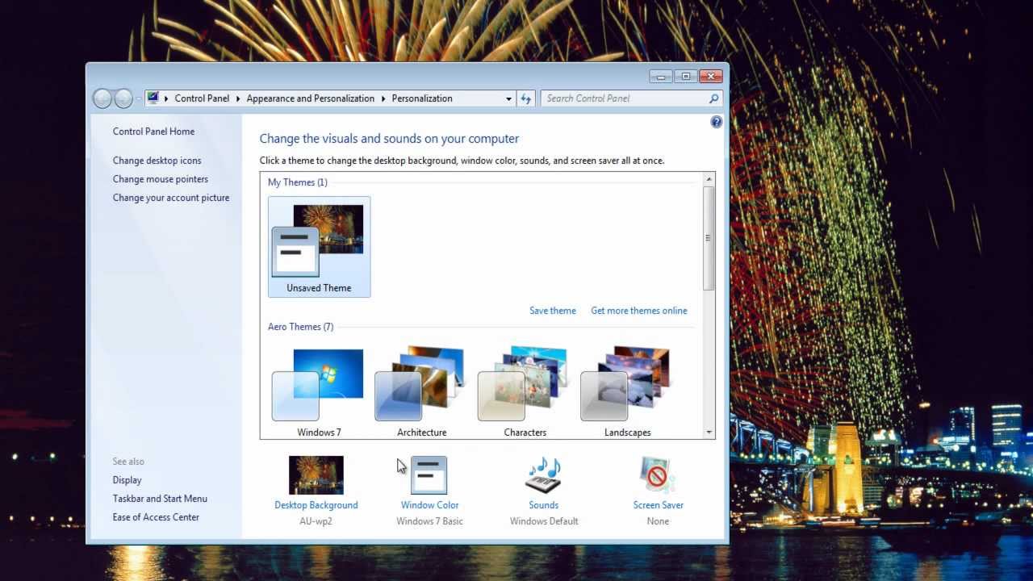
Task: Open Control Panel Home
Action: 153,132
